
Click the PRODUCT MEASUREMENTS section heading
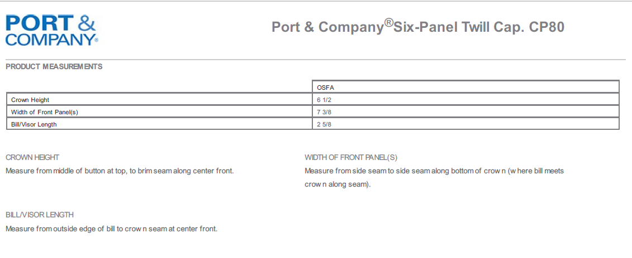54,66
